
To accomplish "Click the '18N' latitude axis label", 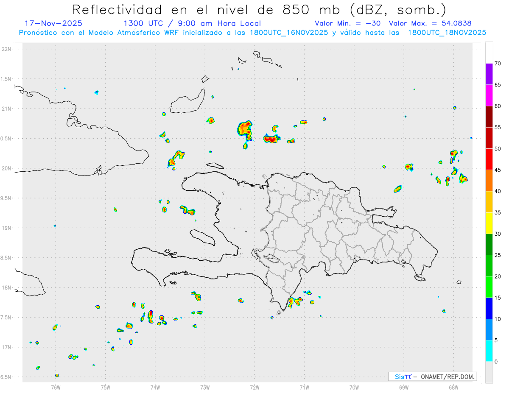I will tap(7, 287).
